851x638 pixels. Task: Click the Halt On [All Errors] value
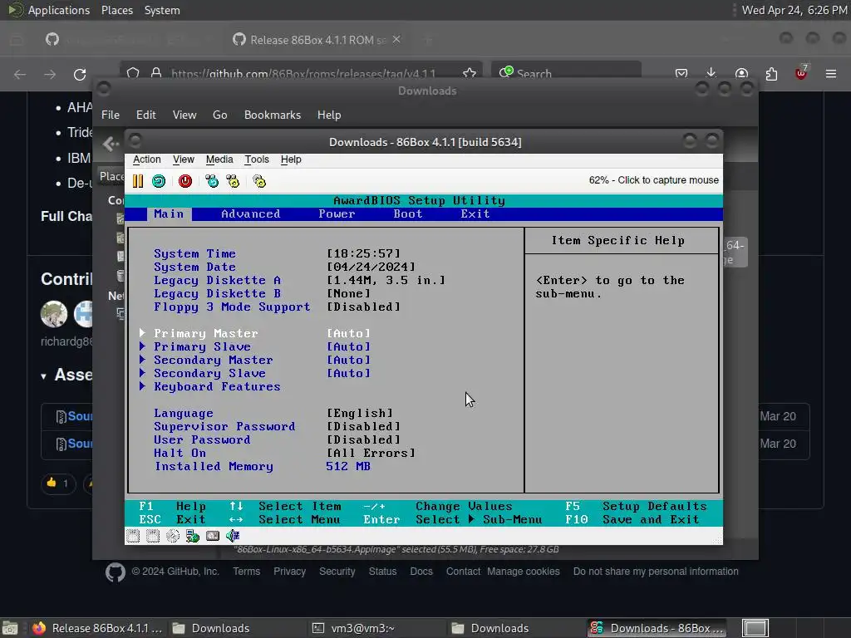[x=371, y=453]
